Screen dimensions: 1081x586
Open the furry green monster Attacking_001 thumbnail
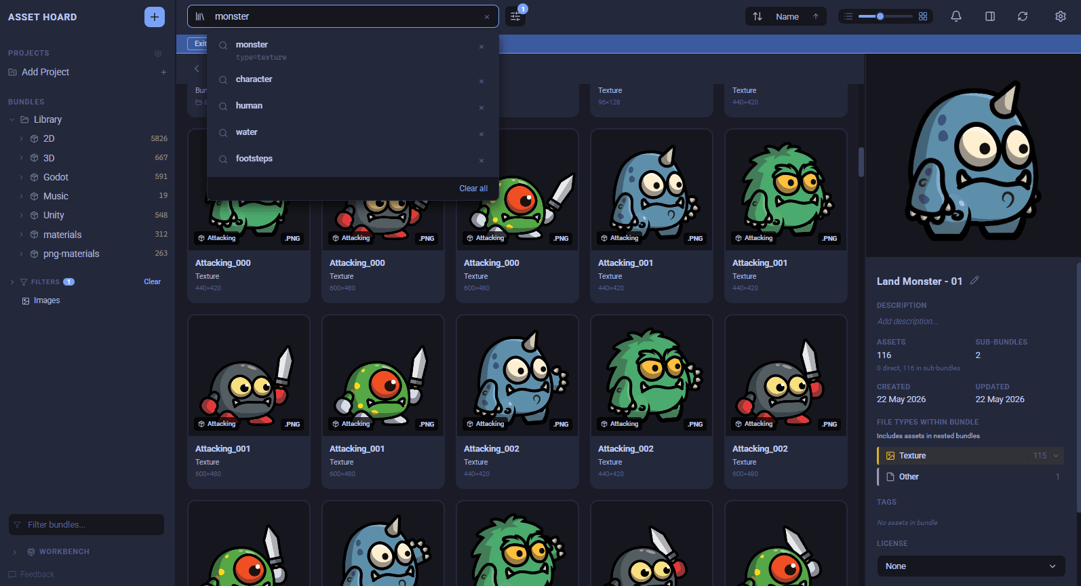pyautogui.click(x=786, y=190)
